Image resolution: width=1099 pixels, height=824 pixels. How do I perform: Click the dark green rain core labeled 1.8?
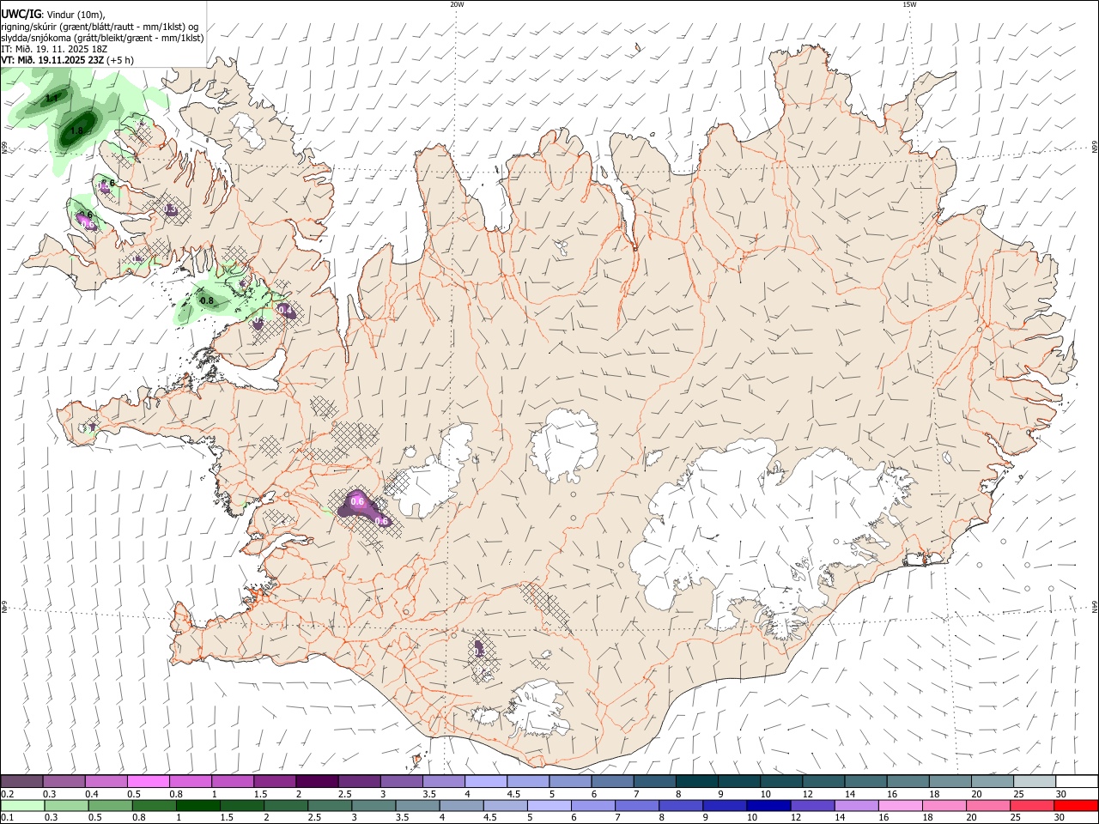(77, 129)
